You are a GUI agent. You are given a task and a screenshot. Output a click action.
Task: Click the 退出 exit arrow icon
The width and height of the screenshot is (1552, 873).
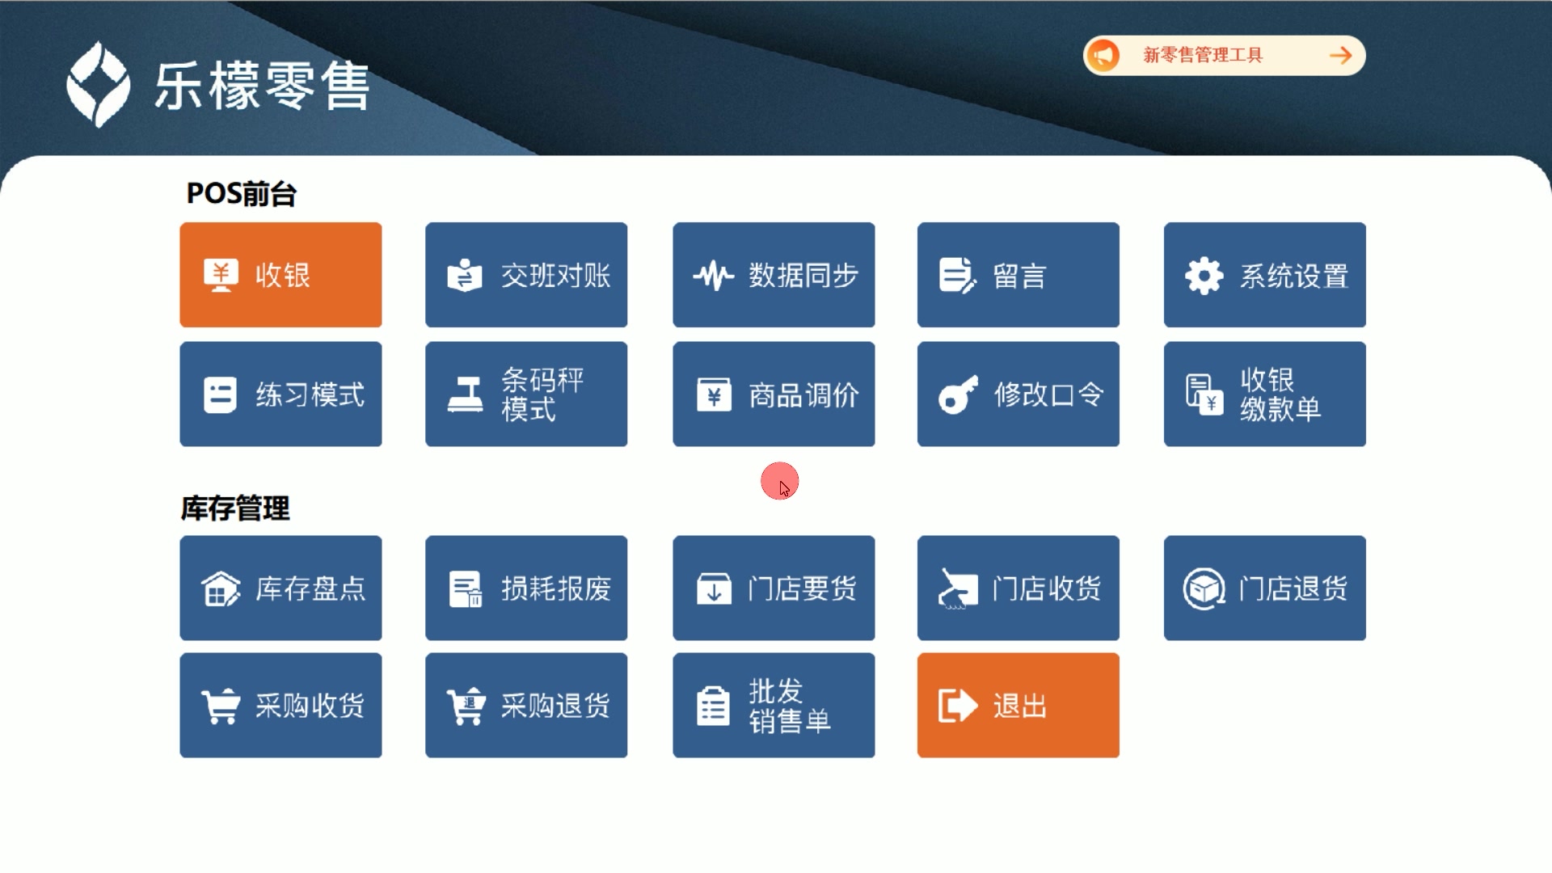coord(958,706)
